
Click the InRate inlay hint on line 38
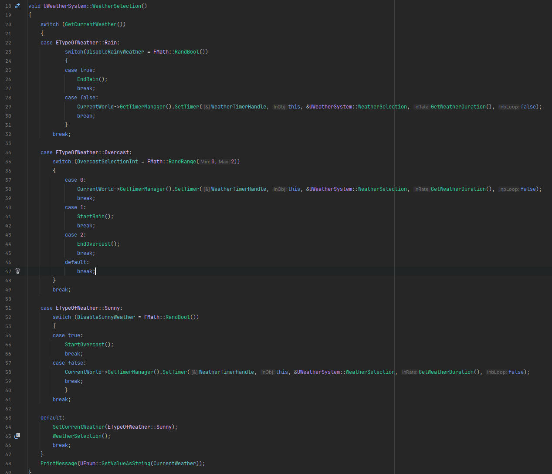point(421,189)
